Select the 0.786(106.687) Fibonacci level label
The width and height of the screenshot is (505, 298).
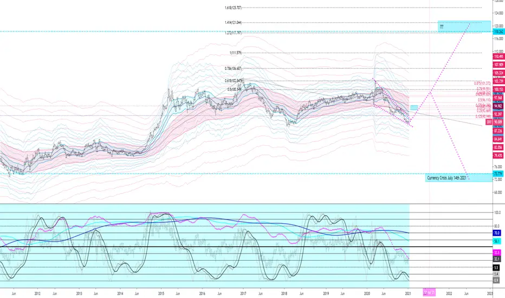tap(233, 69)
